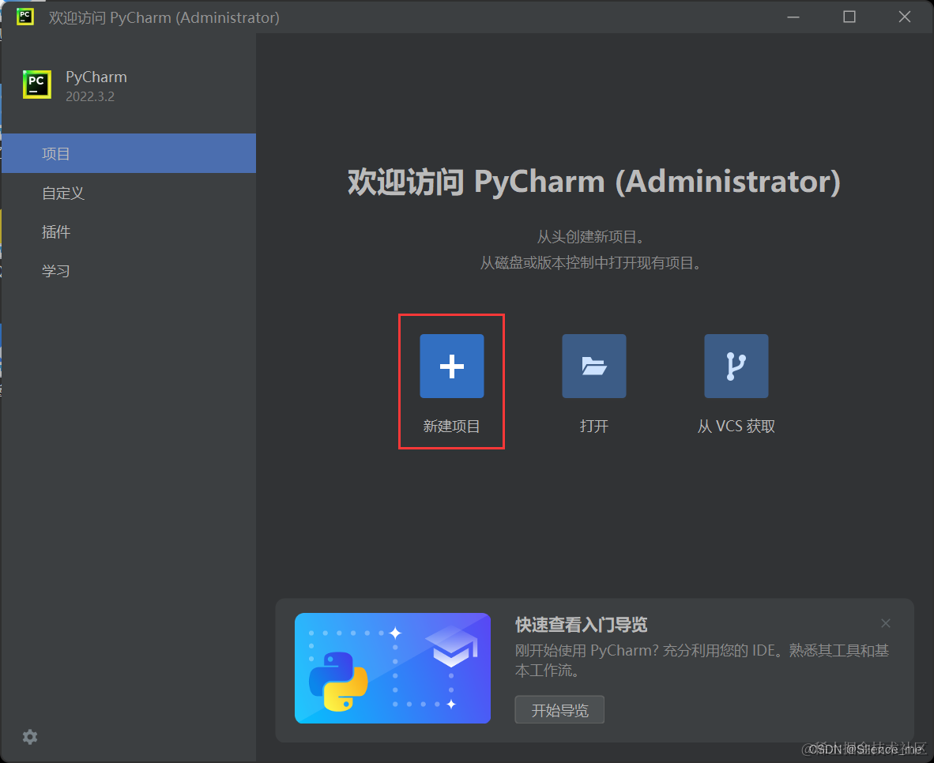Minimize the PyCharm window
This screenshot has width=934, height=763.
pyautogui.click(x=793, y=17)
